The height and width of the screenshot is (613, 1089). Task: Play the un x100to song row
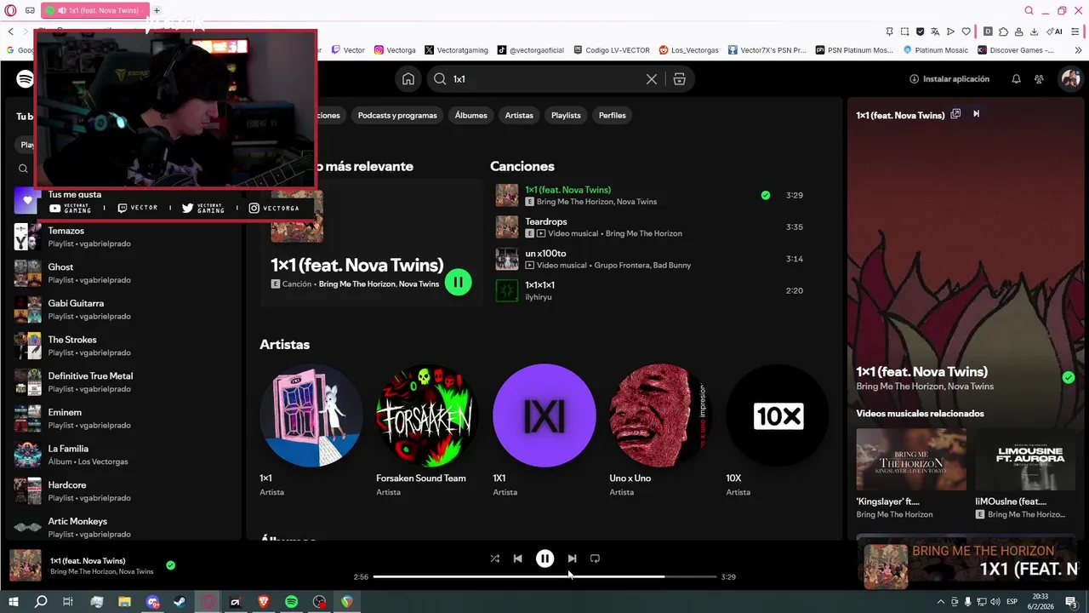651,259
